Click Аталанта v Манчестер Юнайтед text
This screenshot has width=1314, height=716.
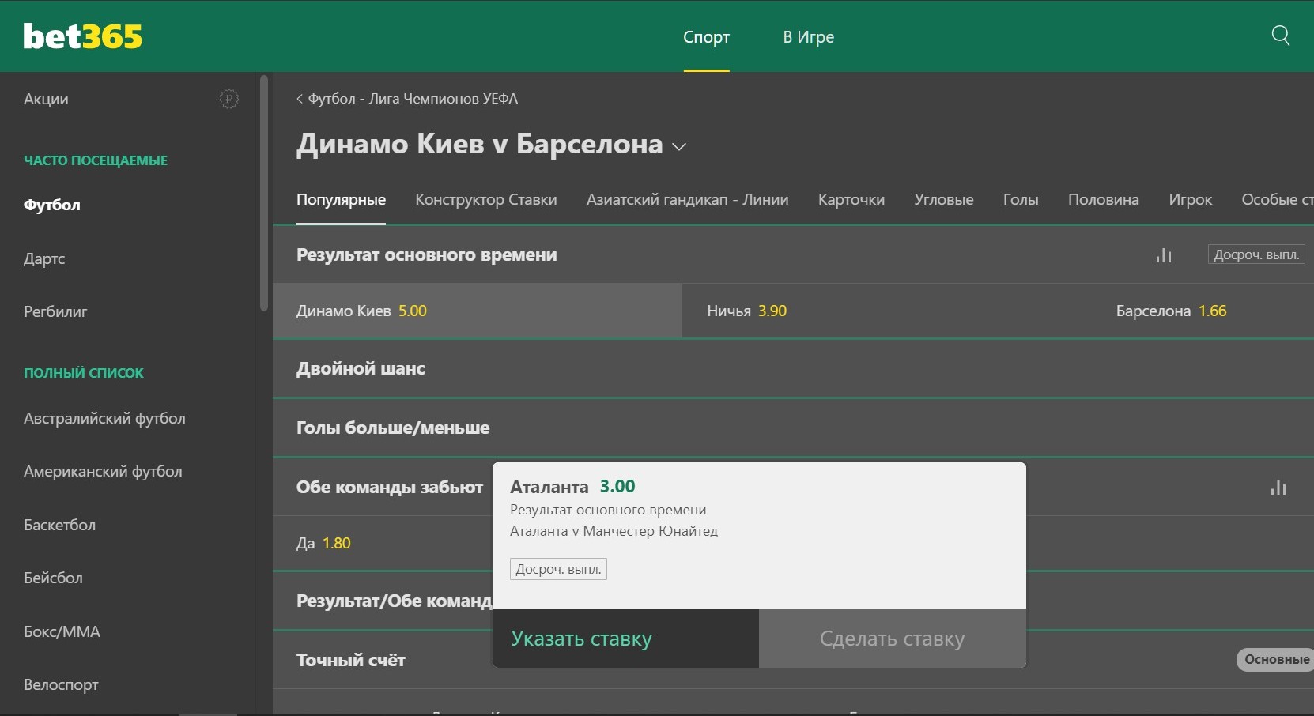(x=614, y=531)
